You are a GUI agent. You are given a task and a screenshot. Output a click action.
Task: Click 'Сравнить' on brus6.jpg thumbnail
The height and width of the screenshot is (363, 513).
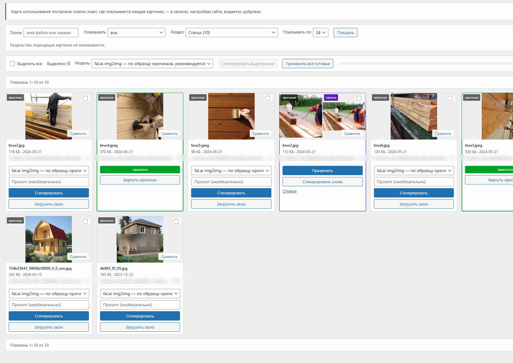(443, 134)
